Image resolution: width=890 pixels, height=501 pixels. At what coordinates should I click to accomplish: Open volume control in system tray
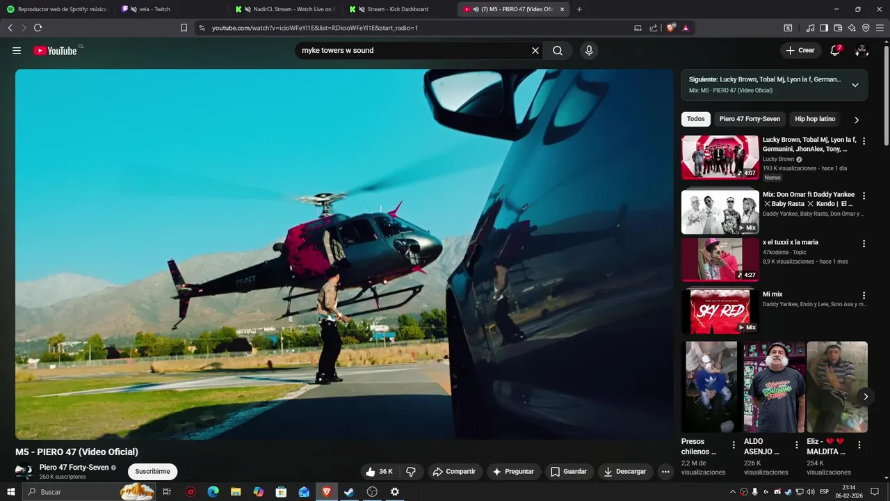(811, 492)
